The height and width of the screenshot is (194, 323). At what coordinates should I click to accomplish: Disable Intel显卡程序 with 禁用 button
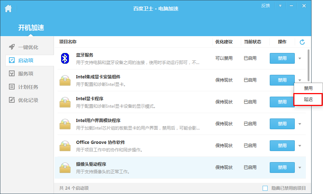(282, 102)
